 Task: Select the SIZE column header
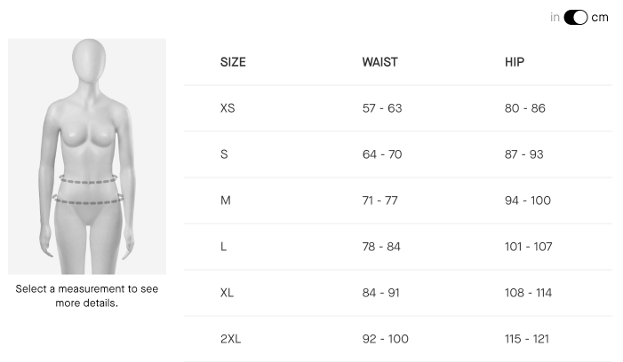(x=233, y=62)
